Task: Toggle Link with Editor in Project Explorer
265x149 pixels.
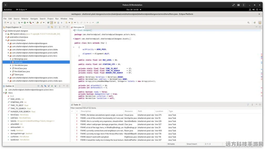Action: [52, 27]
